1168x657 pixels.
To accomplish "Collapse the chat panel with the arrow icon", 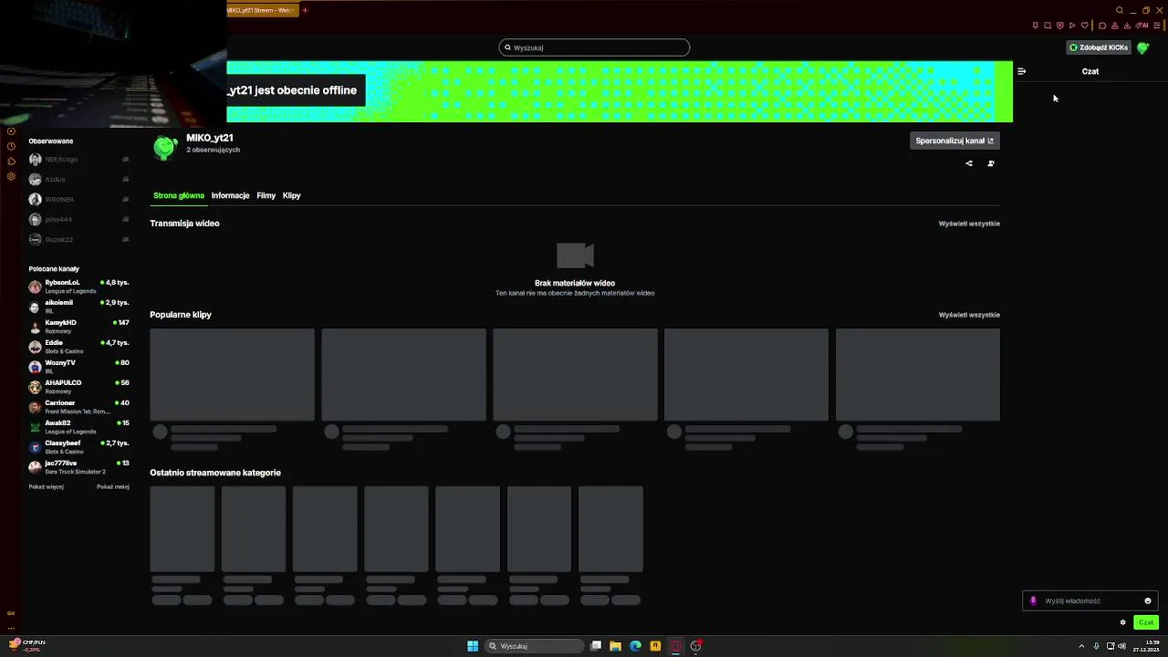I will [x=1021, y=71].
